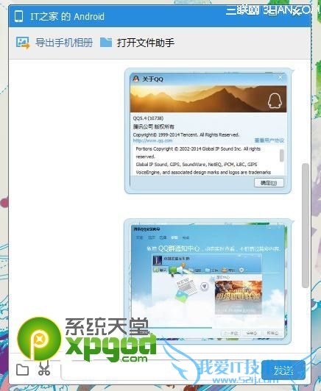Image resolution: width=321 pixels, height=391 pixels.
Task: Click the scissors screenshot icon
Action: point(44,368)
